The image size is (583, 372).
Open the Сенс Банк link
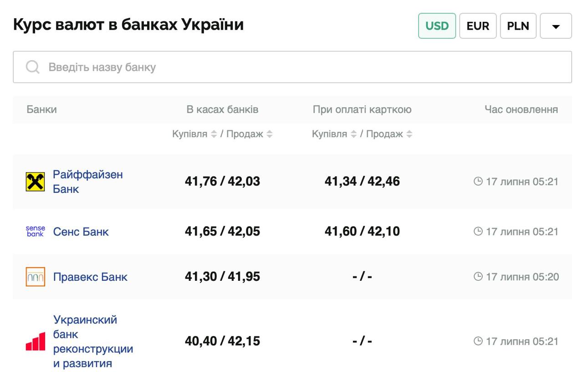[x=81, y=232]
